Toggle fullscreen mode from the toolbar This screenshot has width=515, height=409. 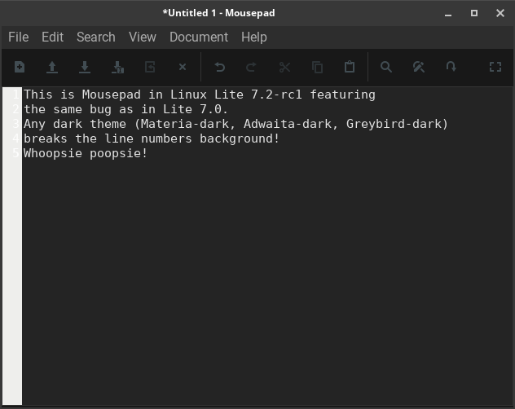[x=495, y=68]
